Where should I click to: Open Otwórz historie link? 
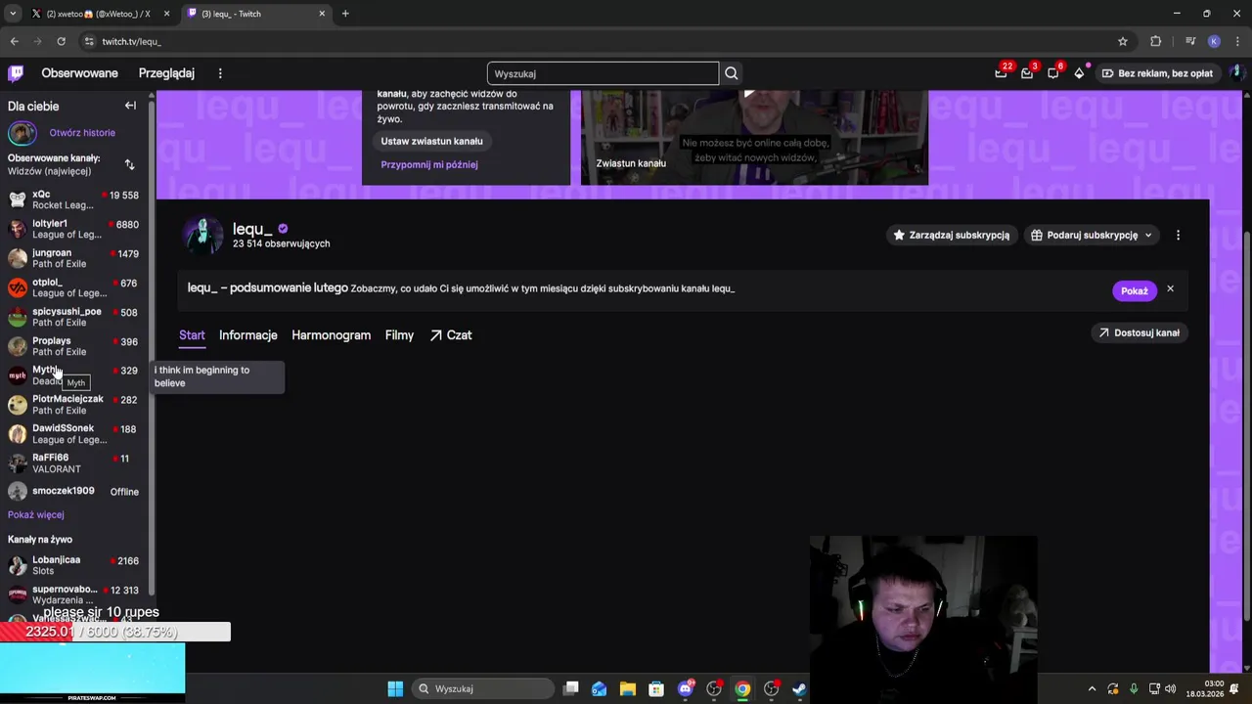click(82, 133)
